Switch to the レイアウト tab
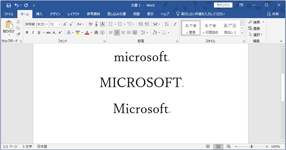 (74, 14)
